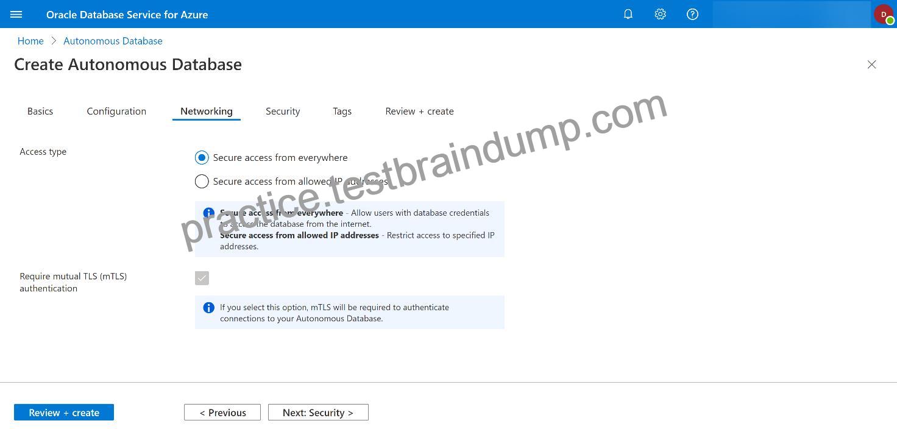Switch to the Review + create tab
897x429 pixels.
419,112
